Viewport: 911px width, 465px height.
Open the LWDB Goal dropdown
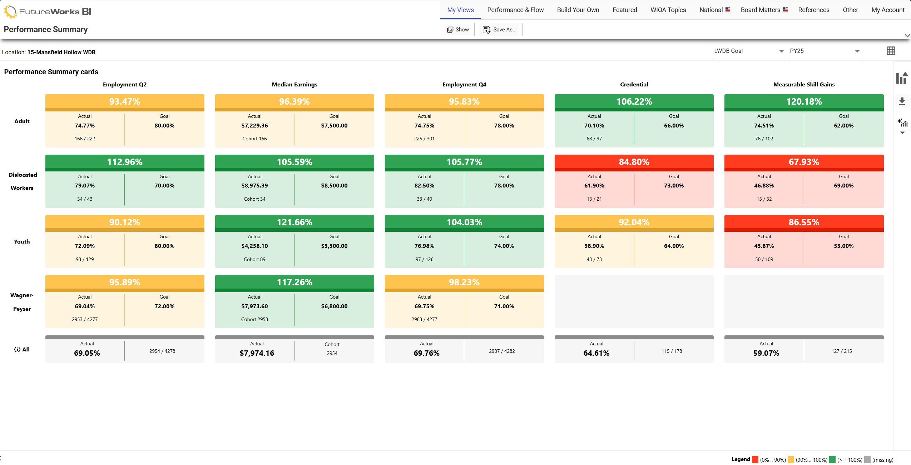point(749,51)
